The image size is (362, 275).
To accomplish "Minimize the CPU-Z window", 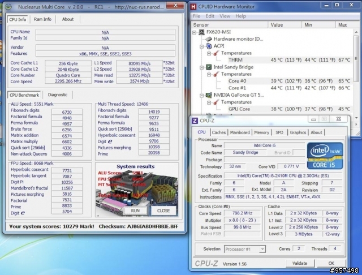I will pos(313,119).
